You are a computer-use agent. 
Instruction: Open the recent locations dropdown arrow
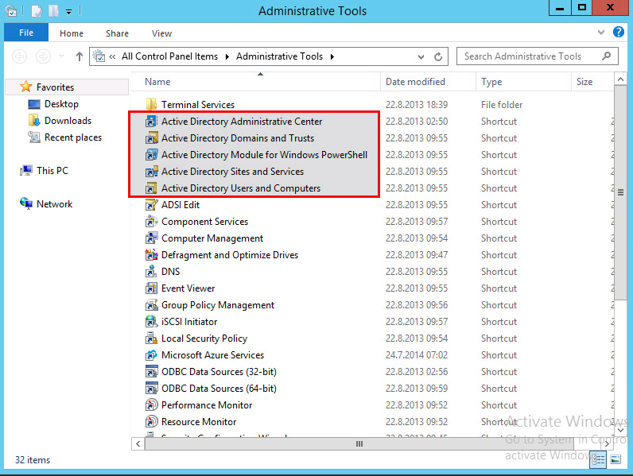click(61, 56)
